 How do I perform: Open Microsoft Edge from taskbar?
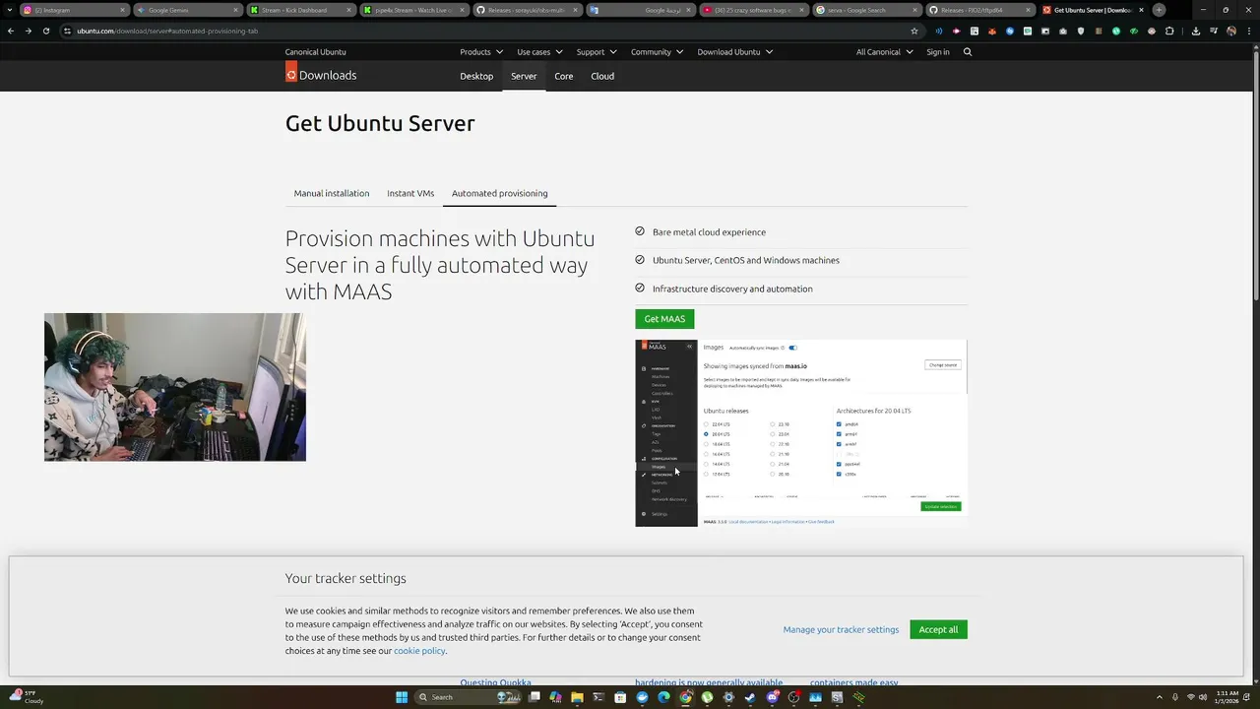point(663,697)
